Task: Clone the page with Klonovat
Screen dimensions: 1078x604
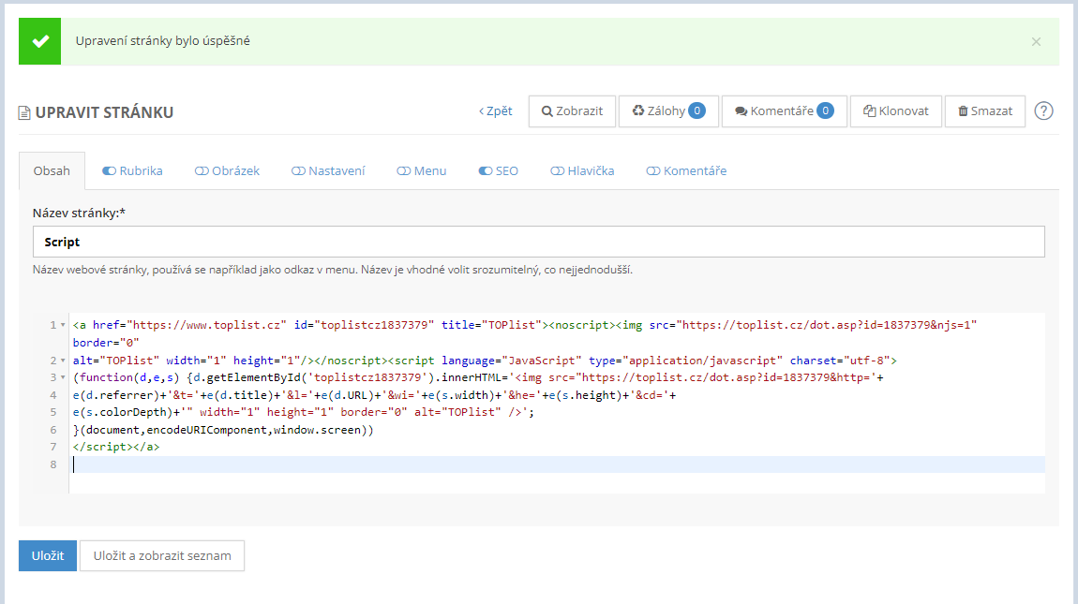Action: coord(895,110)
